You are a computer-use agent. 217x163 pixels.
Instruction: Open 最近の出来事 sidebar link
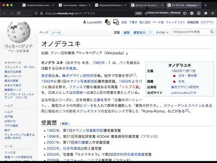pos(13,72)
